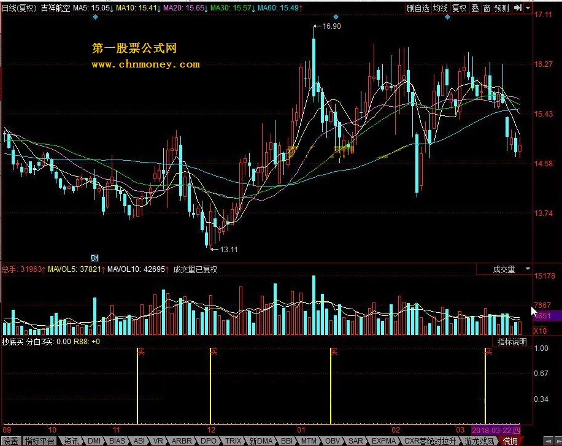Click the 窗 window button
The height and width of the screenshot is (446, 562).
click(x=487, y=8)
